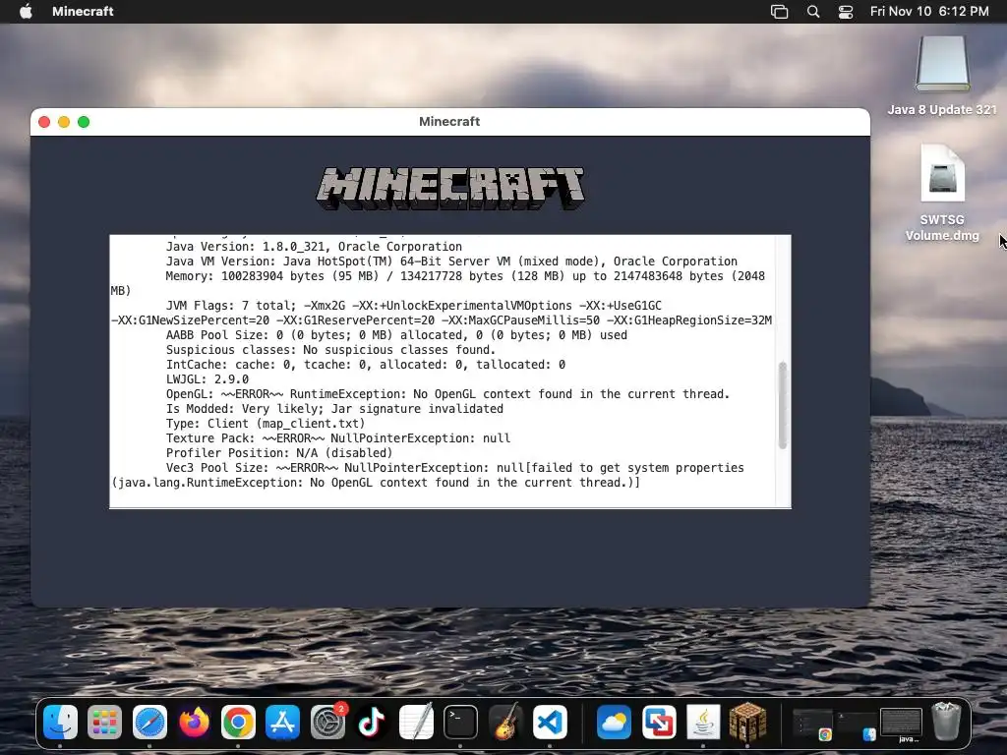Image resolution: width=1007 pixels, height=755 pixels.
Task: Click the Vec3 Pool Size error line
Action: [454, 468]
